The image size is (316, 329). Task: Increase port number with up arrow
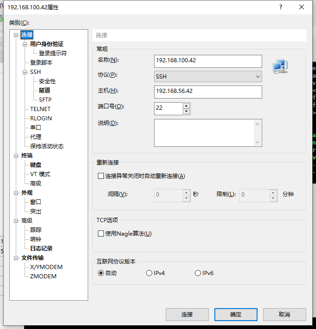(x=186, y=105)
